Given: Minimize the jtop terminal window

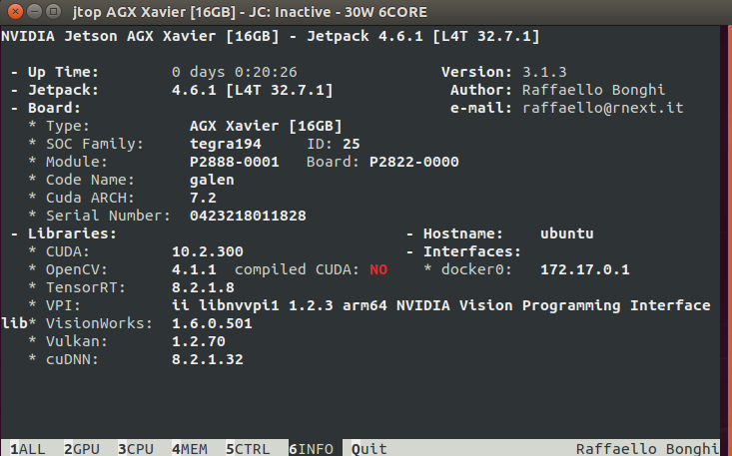Looking at the screenshot, I should click(x=32, y=10).
